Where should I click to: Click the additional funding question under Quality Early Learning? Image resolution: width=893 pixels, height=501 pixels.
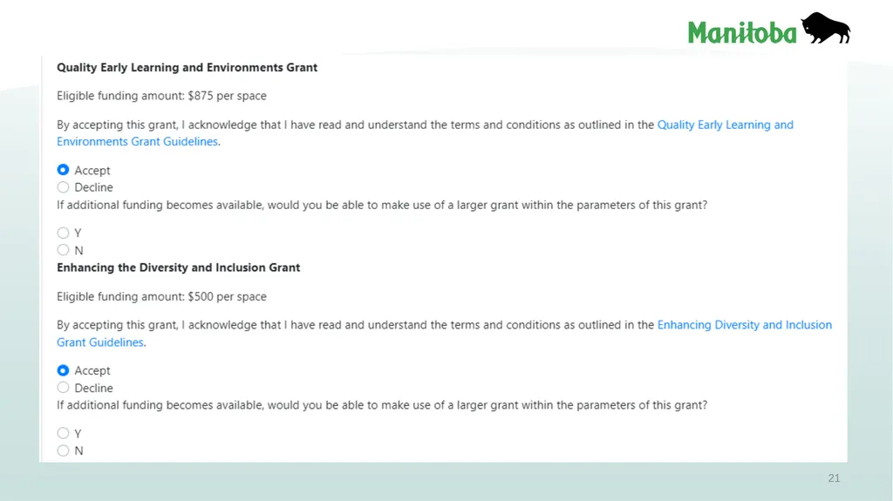[382, 205]
